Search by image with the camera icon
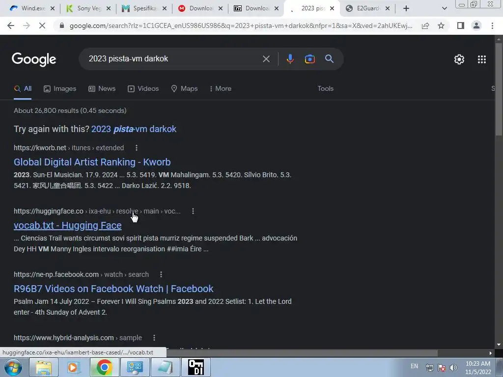This screenshot has height=377, width=503. point(309,59)
